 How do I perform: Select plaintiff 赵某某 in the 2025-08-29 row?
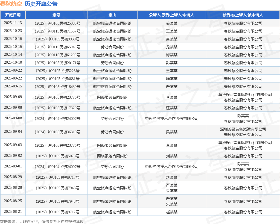click(x=172, y=177)
